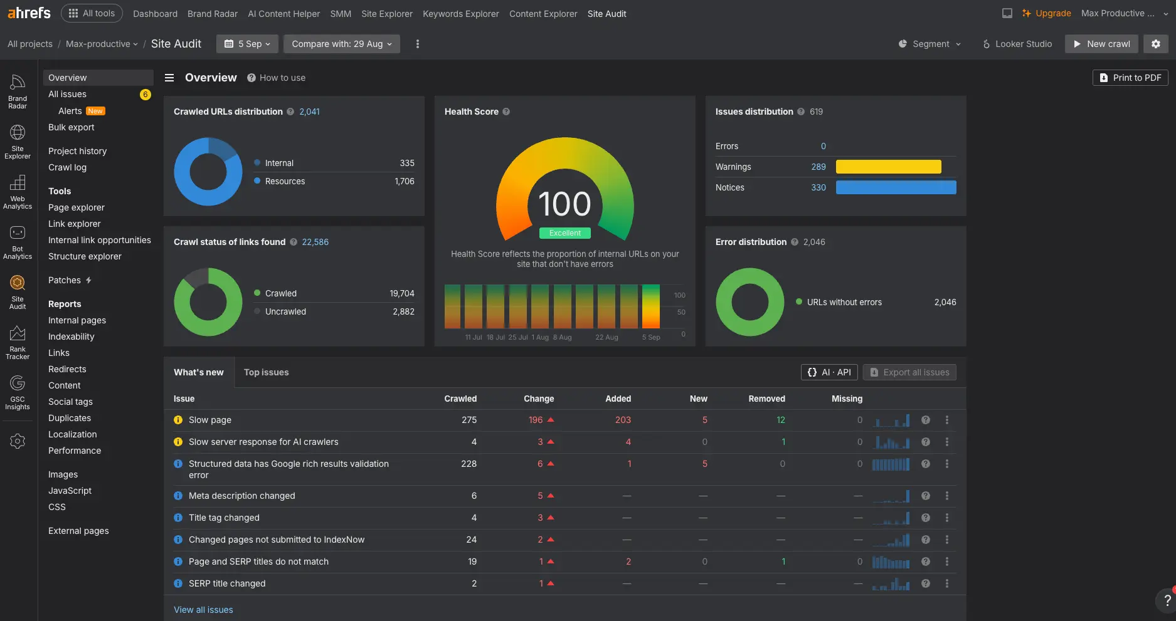Open settings gear in left sidebar
This screenshot has width=1176, height=621.
(x=18, y=441)
